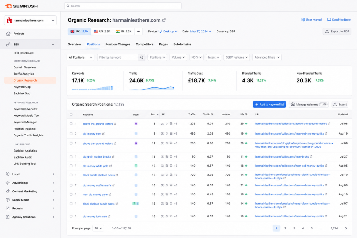Click the keyword filter search magnifier
This screenshot has height=238, width=357.
[142, 57]
